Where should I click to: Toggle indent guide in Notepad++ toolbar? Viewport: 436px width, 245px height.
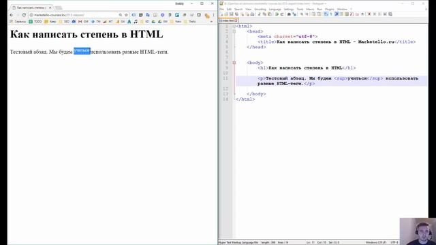[336, 14]
